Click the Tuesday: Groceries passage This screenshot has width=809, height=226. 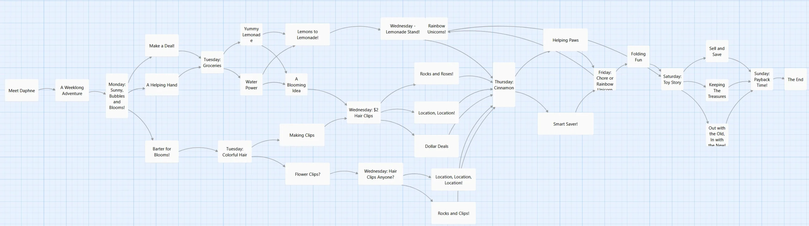(x=212, y=63)
